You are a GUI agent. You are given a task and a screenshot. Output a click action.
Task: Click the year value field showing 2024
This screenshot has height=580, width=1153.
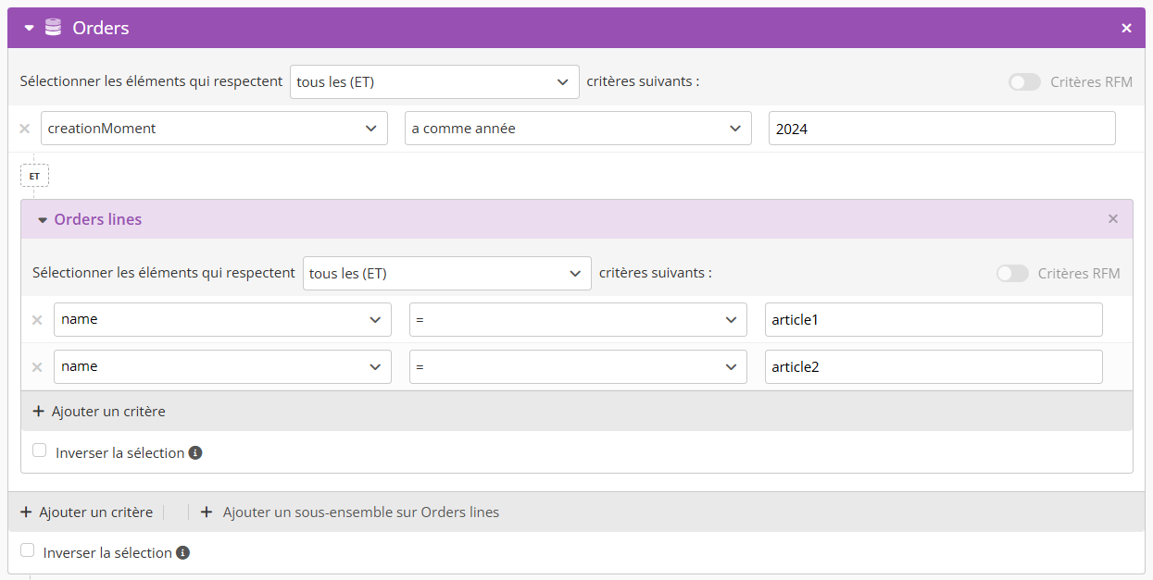pos(942,129)
